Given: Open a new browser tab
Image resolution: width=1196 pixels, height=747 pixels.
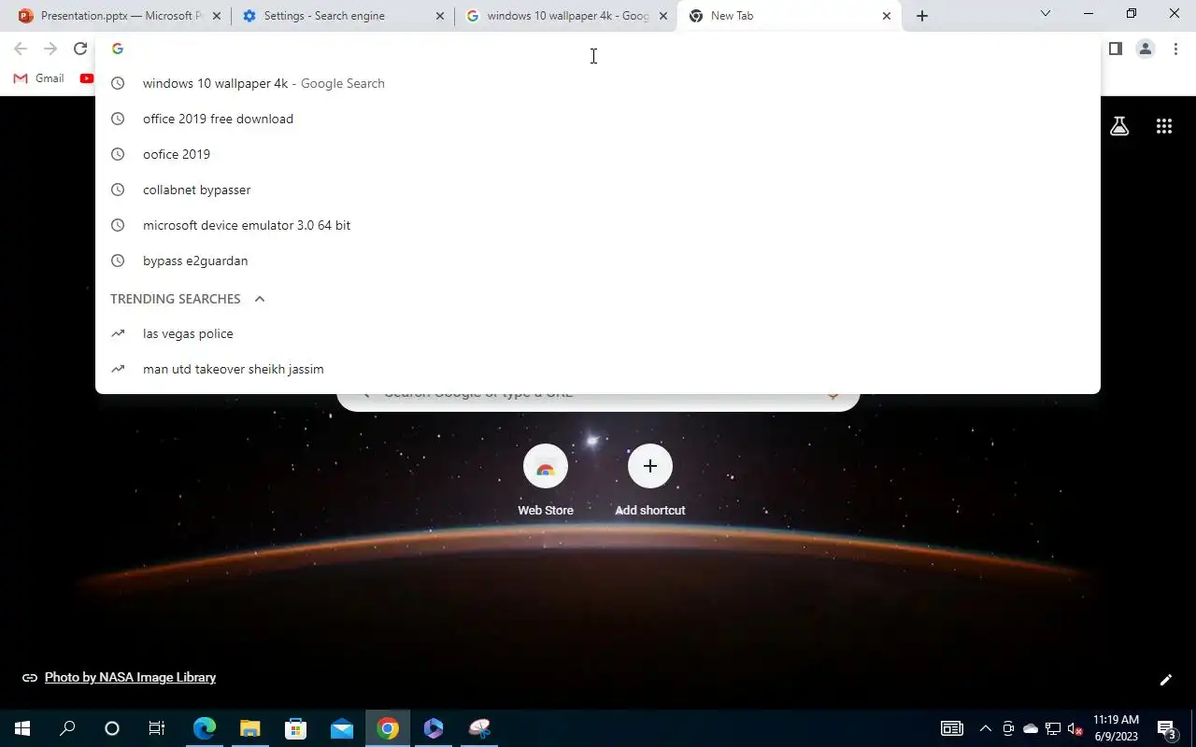Looking at the screenshot, I should point(922,16).
